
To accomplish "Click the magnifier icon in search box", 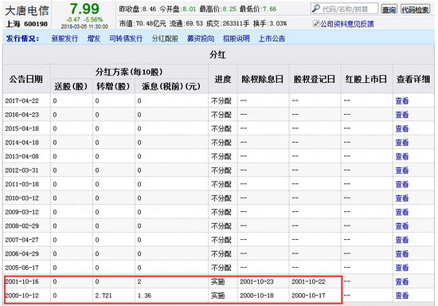I will click(x=315, y=9).
